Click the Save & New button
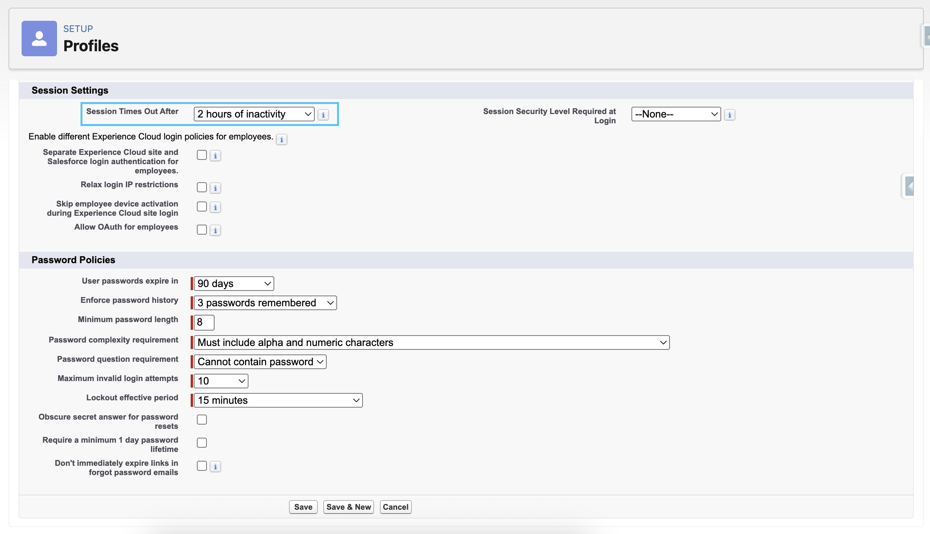 point(349,507)
